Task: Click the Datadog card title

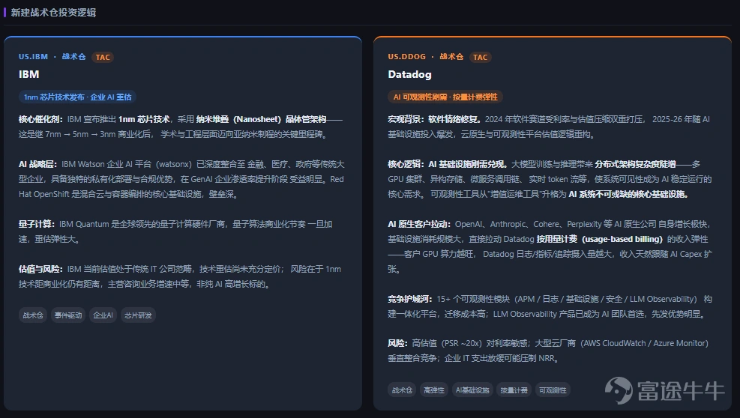Action: 409,74
